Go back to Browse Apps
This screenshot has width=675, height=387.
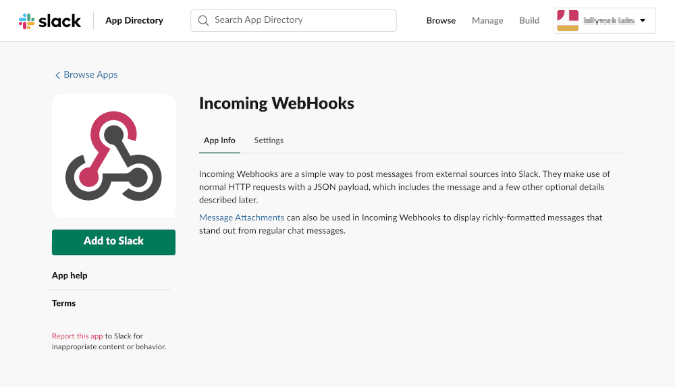click(x=90, y=74)
